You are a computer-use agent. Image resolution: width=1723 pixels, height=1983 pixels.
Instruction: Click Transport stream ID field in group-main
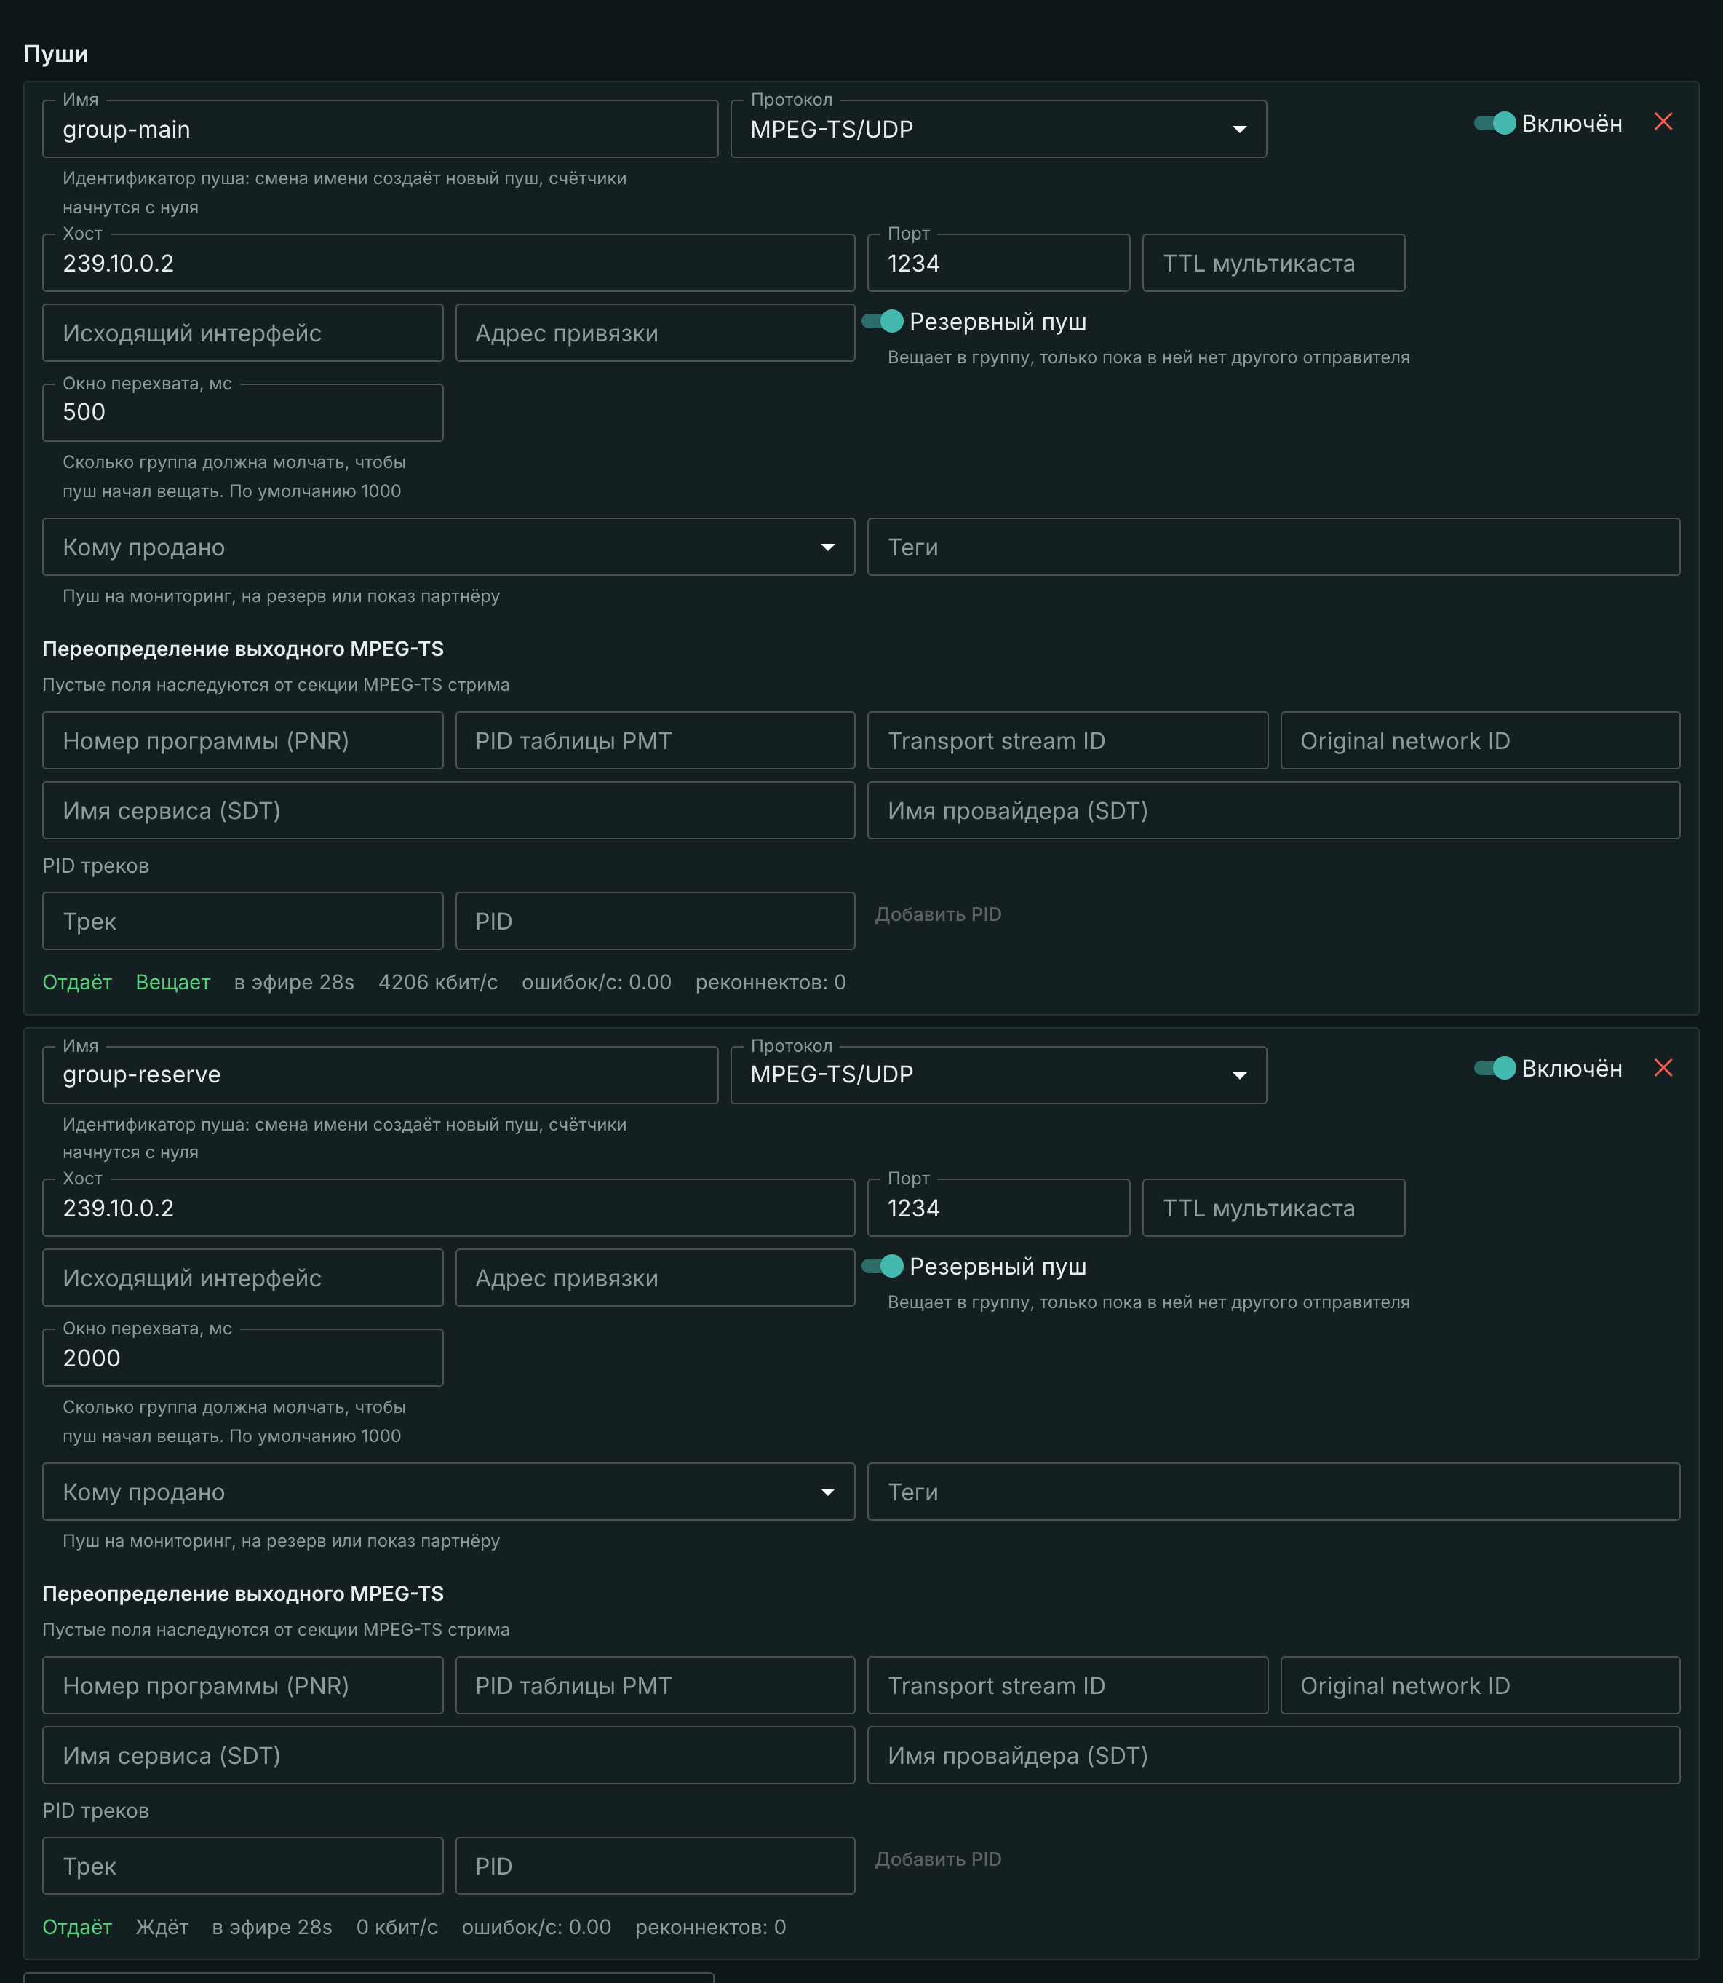[x=1067, y=741]
